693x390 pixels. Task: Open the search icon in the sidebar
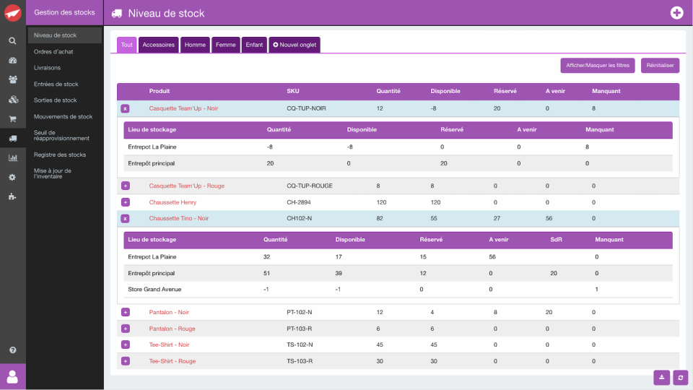(12, 40)
